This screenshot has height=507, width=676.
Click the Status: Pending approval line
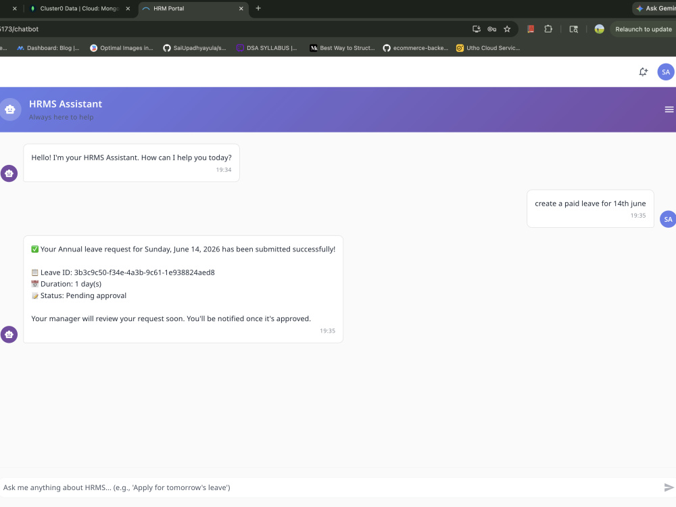tap(79, 296)
